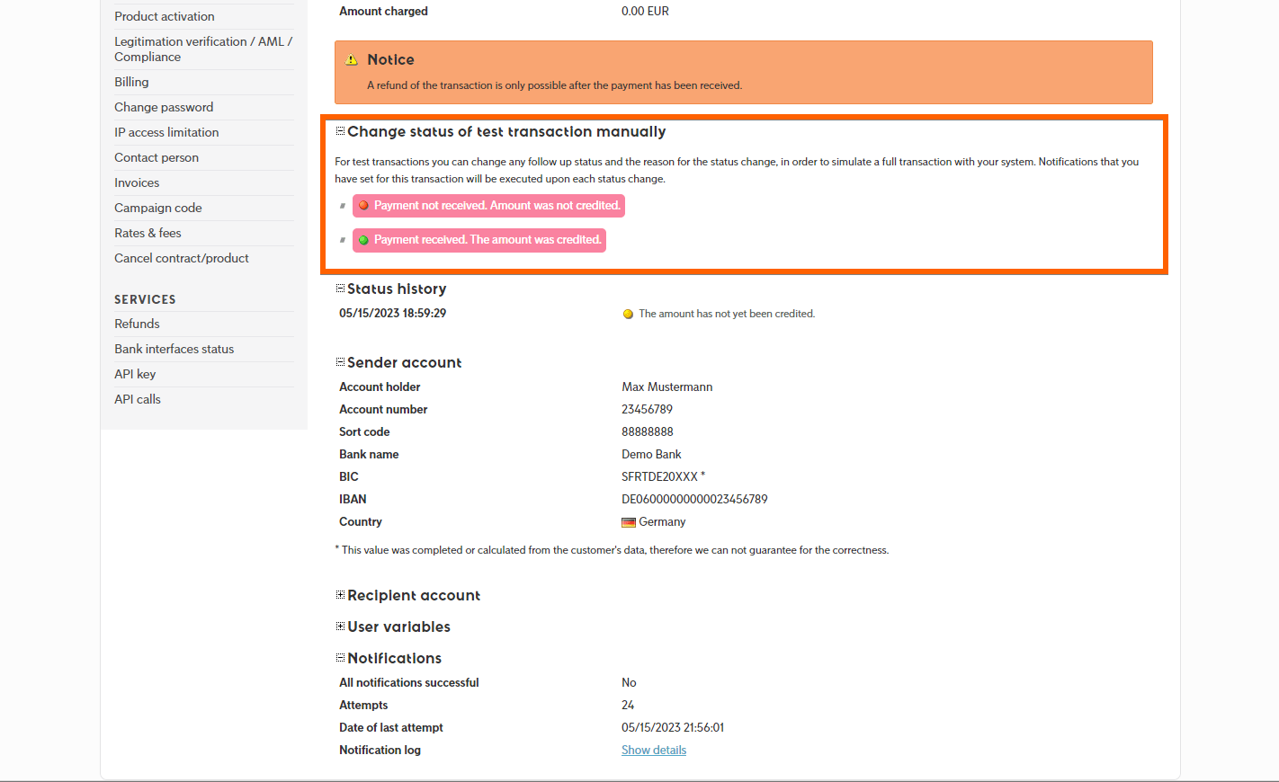The image size is (1279, 782).
Task: Open Show details notification log
Action: [654, 751]
